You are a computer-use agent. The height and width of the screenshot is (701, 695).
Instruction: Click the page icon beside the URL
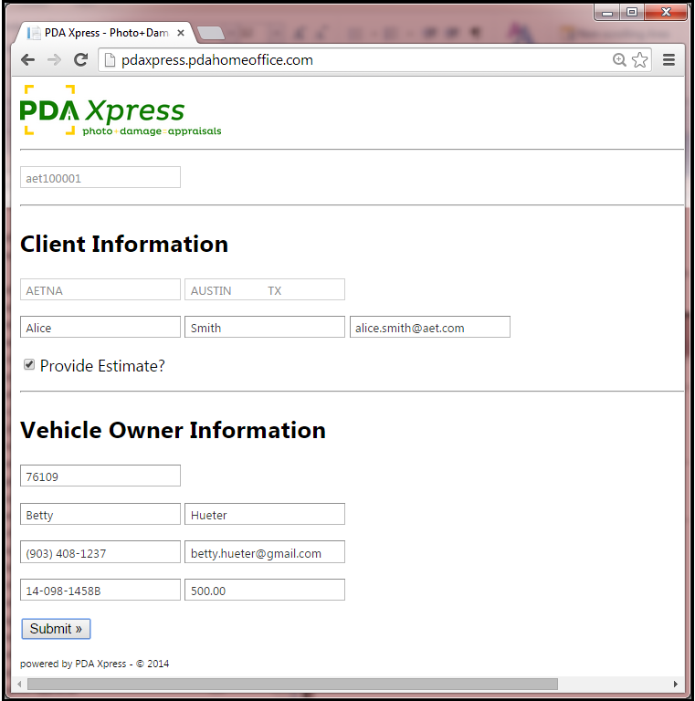[x=110, y=60]
